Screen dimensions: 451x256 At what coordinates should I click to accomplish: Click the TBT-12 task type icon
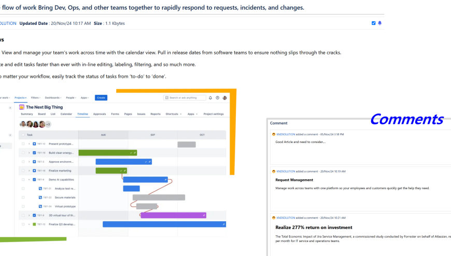pyautogui.click(x=34, y=144)
